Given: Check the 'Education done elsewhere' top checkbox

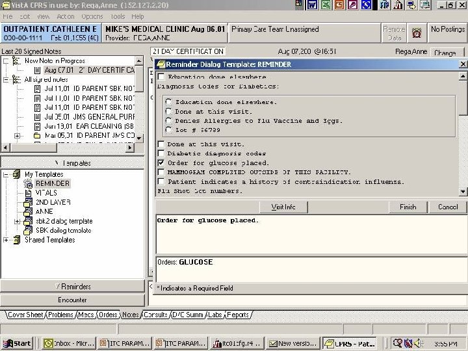Looking at the screenshot, I should (x=161, y=77).
